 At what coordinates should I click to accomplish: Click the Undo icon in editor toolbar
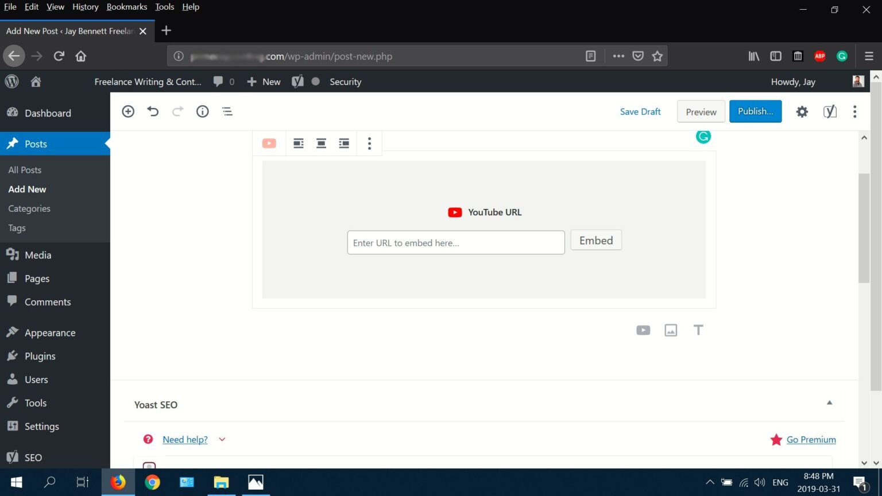pos(153,111)
